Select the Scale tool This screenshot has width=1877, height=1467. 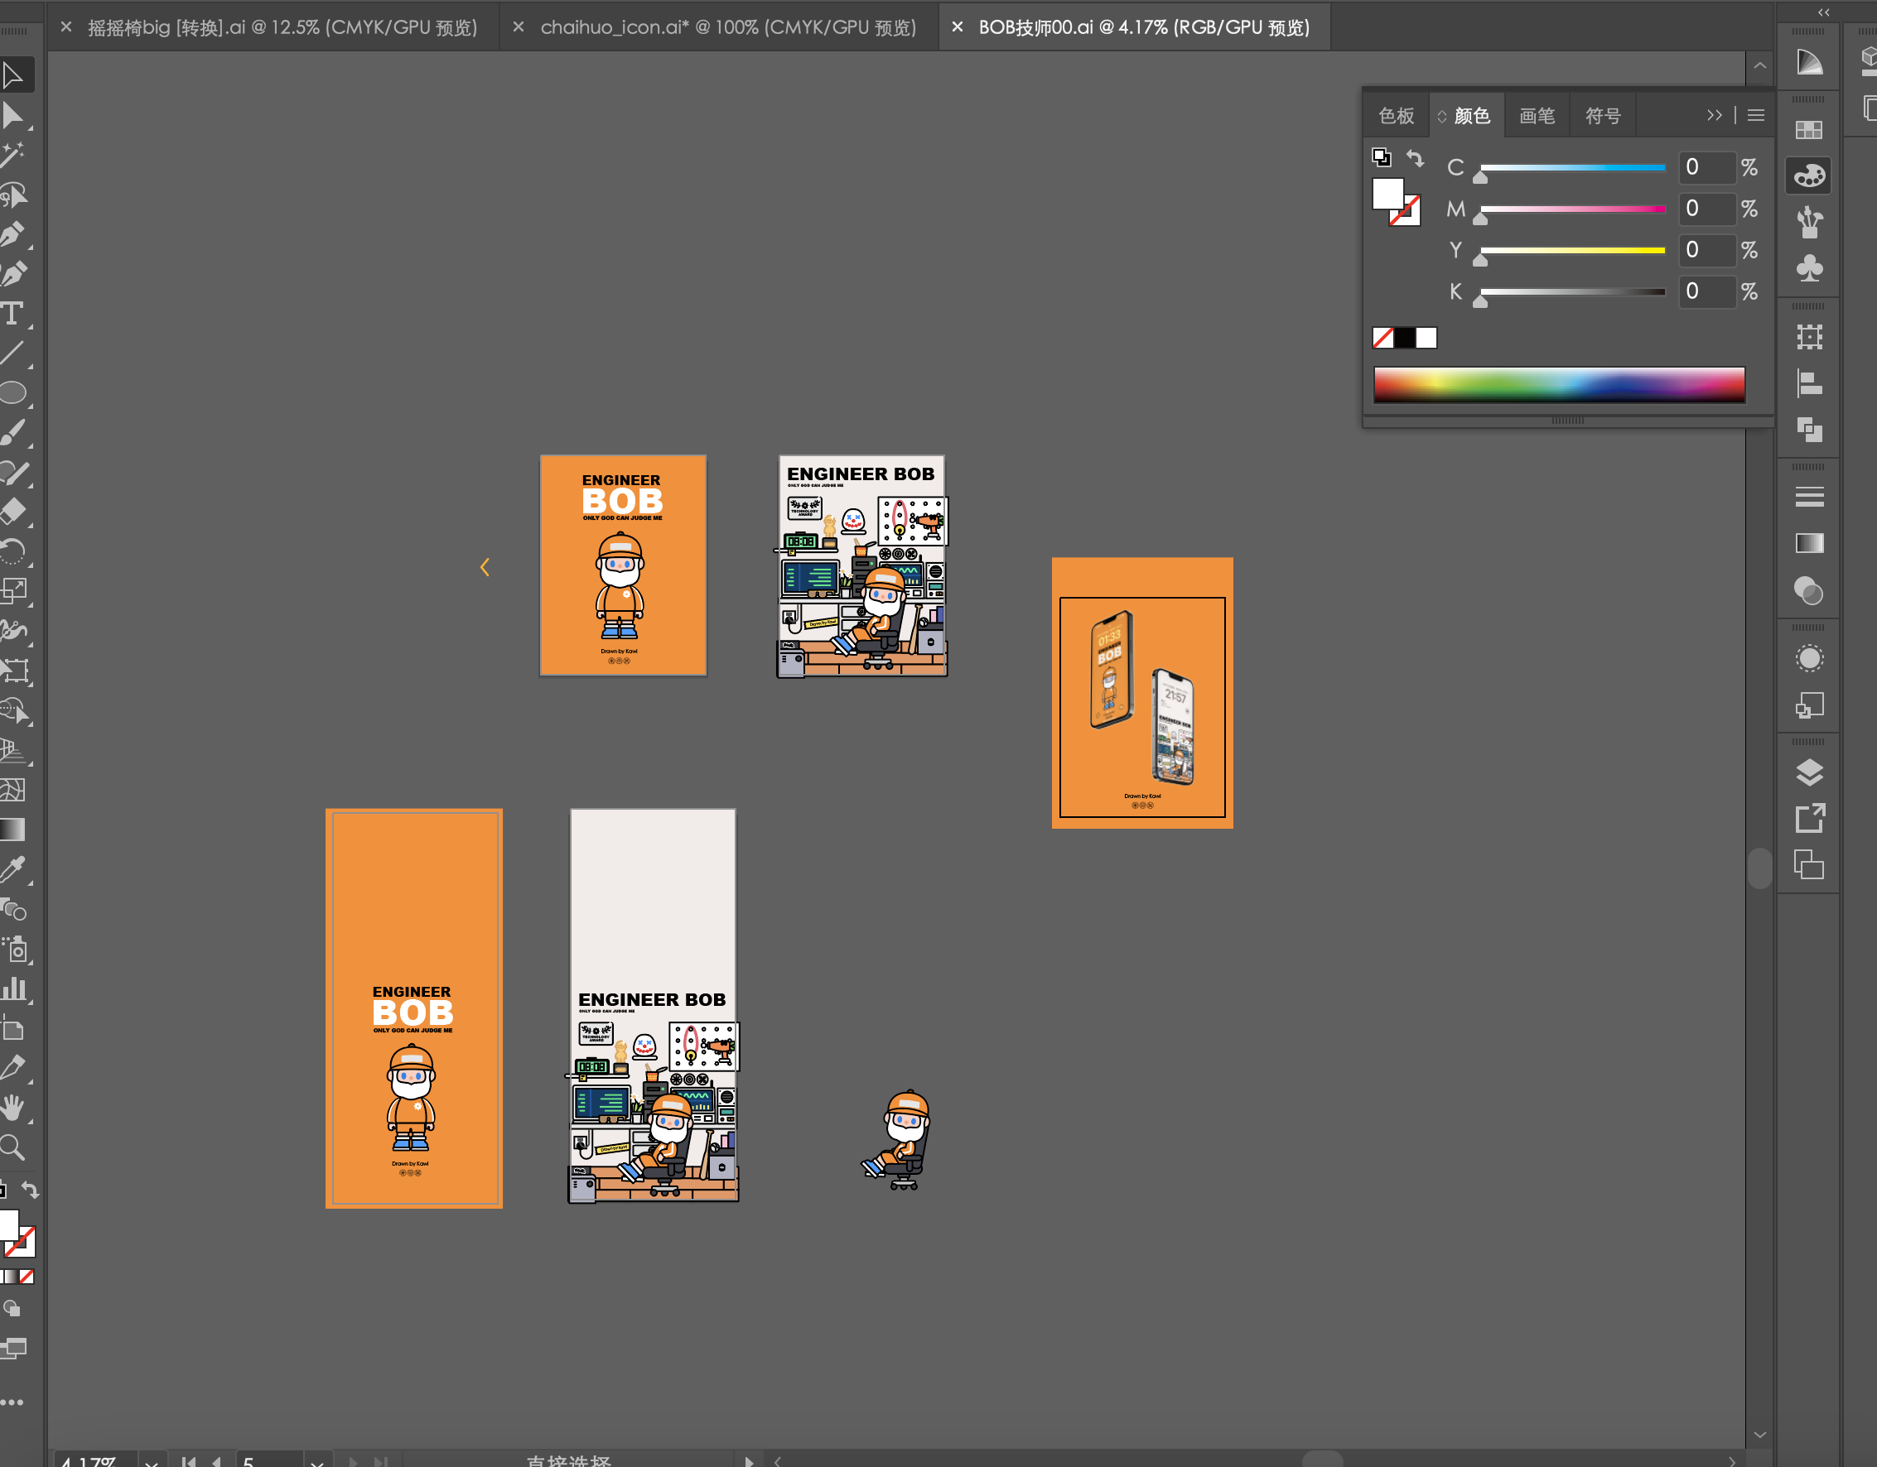point(13,590)
